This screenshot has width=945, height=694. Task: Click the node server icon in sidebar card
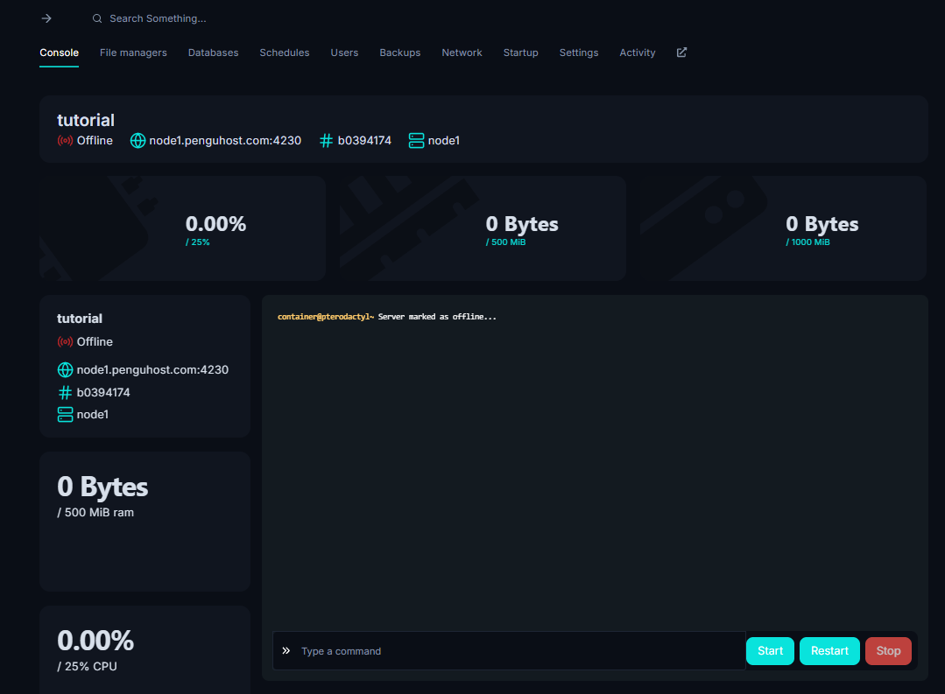(x=65, y=415)
